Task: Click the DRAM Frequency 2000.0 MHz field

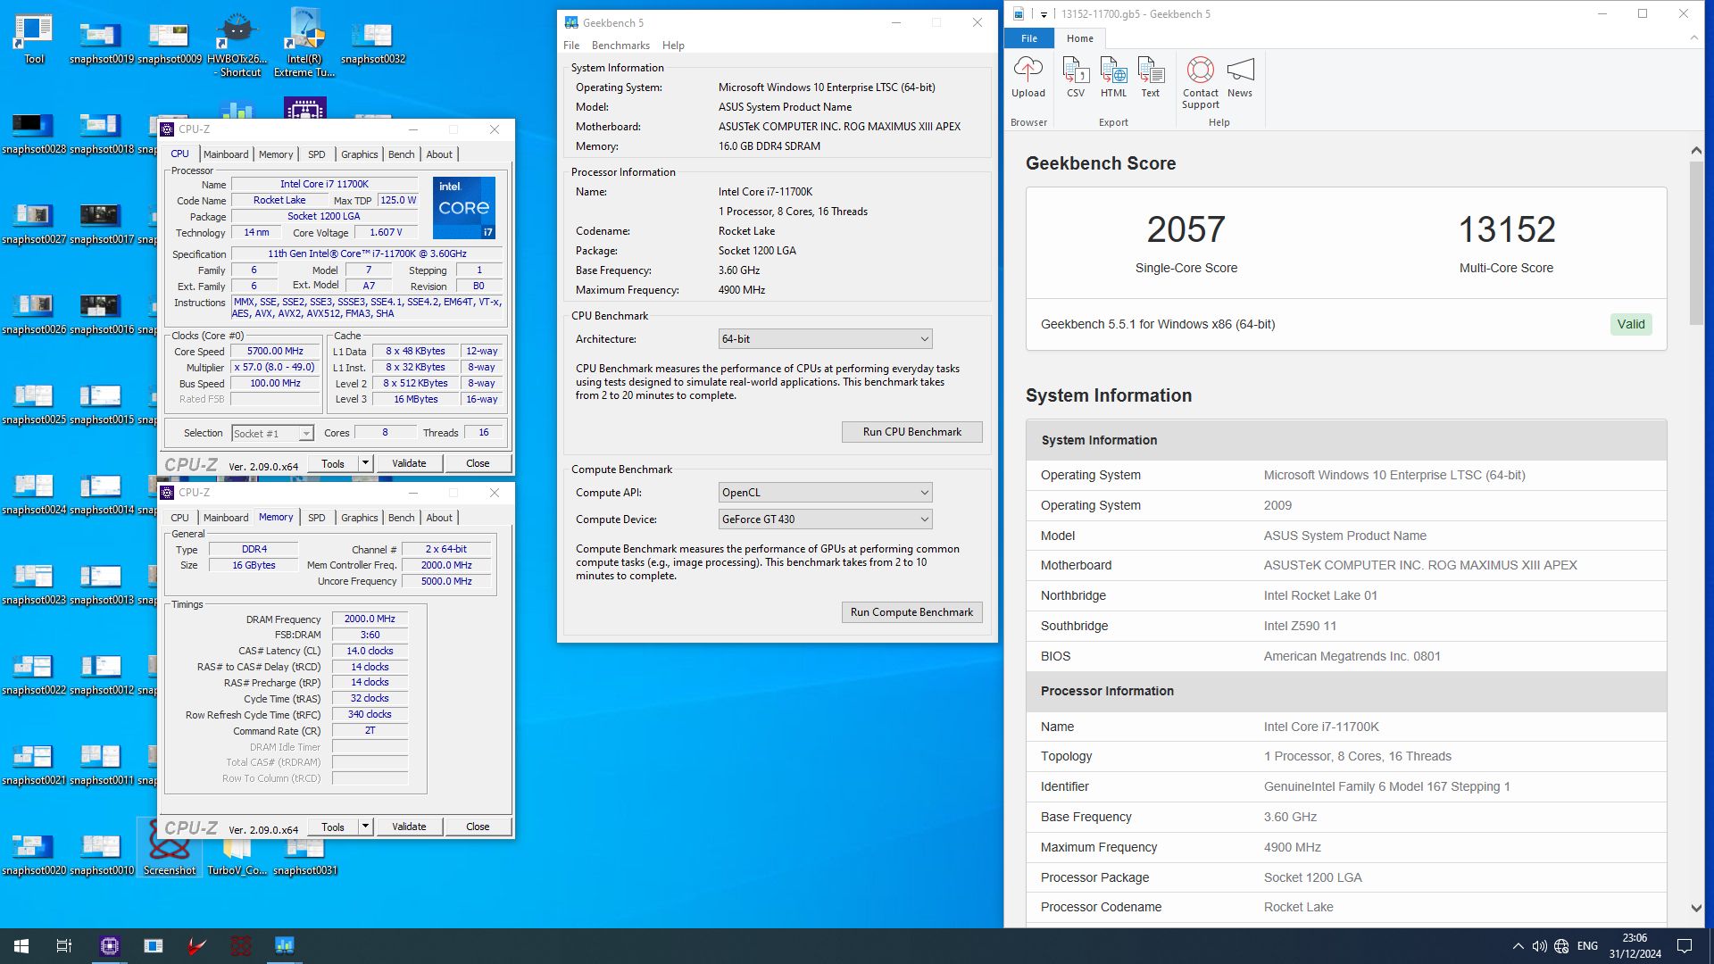Action: pyautogui.click(x=370, y=619)
